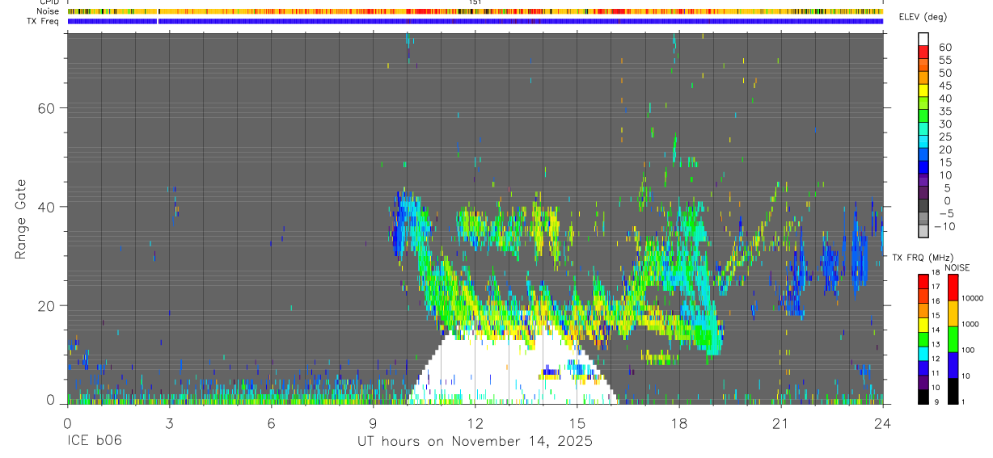993x458 pixels.
Task: Click the "TX Freq" row label above the plot
Action: [x=44, y=21]
